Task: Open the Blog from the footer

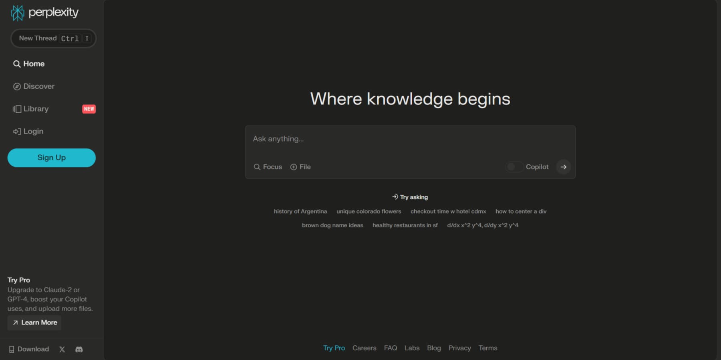Action: pyautogui.click(x=434, y=348)
